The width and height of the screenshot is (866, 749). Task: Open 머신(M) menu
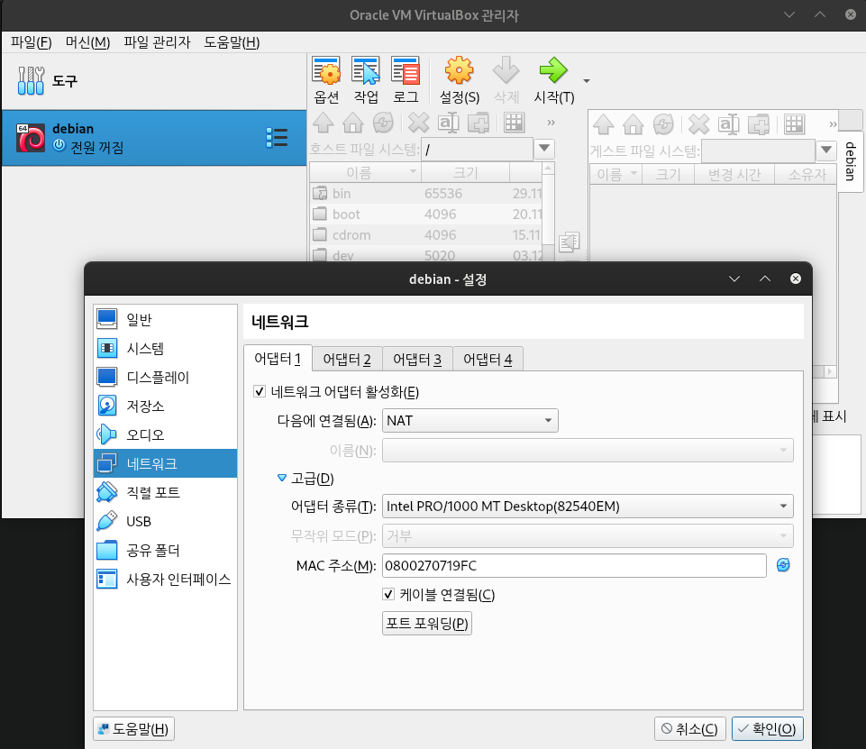pyautogui.click(x=87, y=42)
